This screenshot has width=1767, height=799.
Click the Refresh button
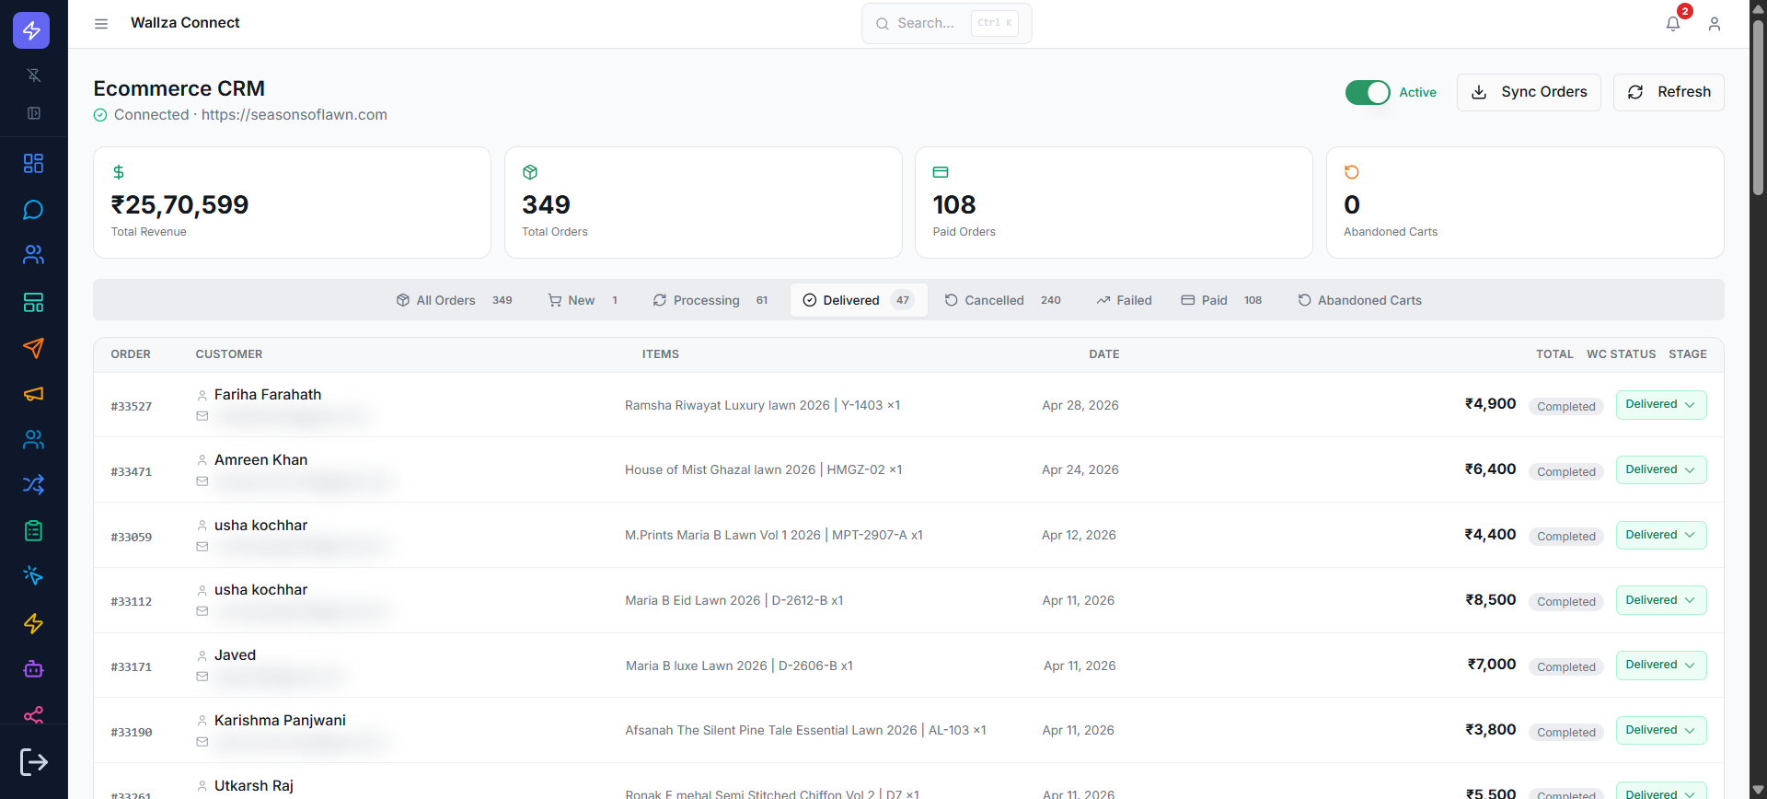tap(1669, 92)
